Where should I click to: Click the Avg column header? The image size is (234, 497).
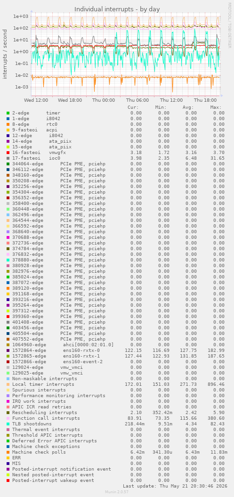tap(188, 107)
